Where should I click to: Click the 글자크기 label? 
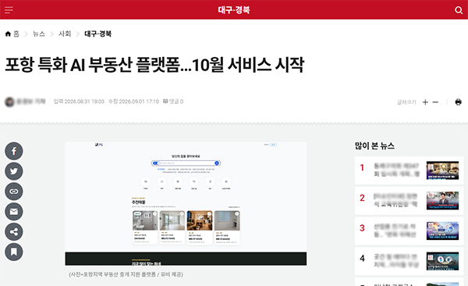coord(406,102)
